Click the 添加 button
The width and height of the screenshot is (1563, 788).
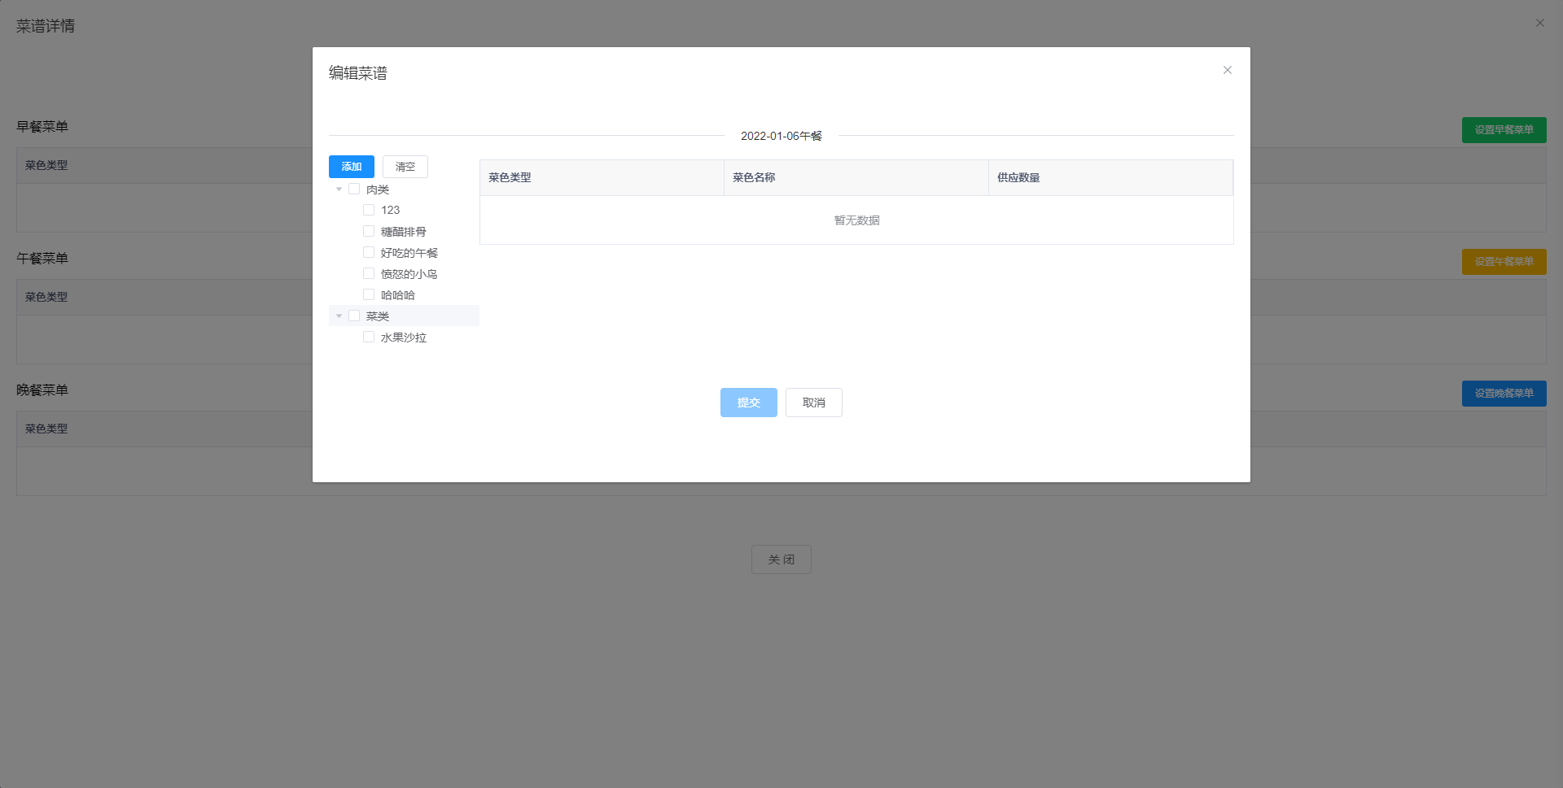coord(351,167)
